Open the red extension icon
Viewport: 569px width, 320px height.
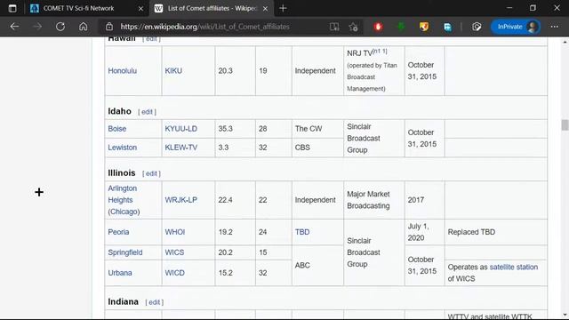378,27
